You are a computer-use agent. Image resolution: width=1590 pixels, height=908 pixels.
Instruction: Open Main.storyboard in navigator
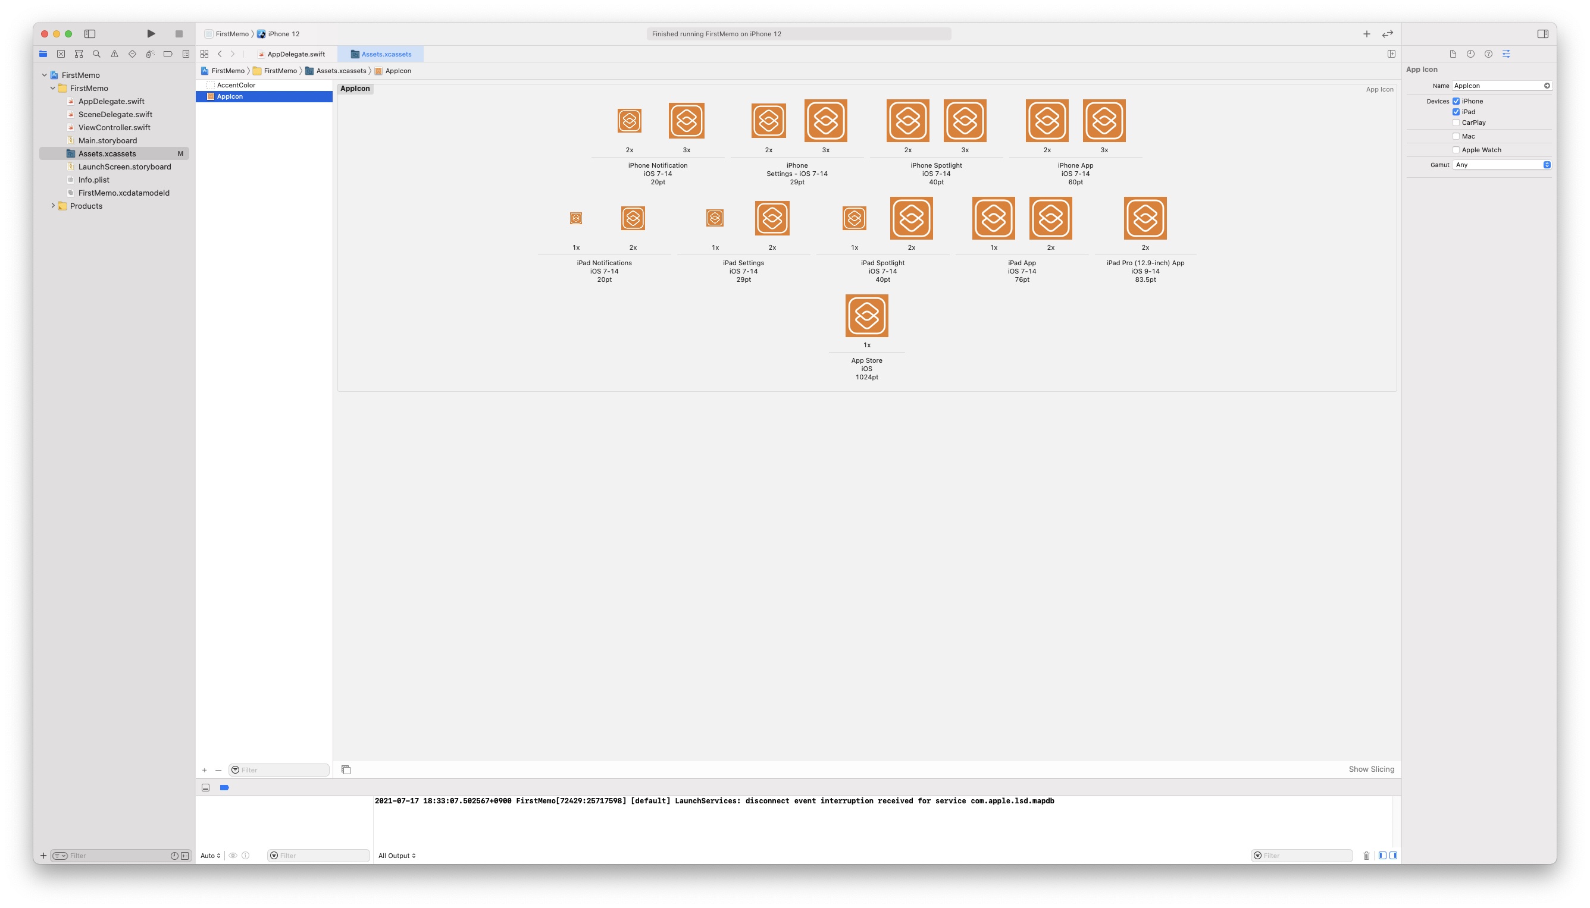point(107,141)
